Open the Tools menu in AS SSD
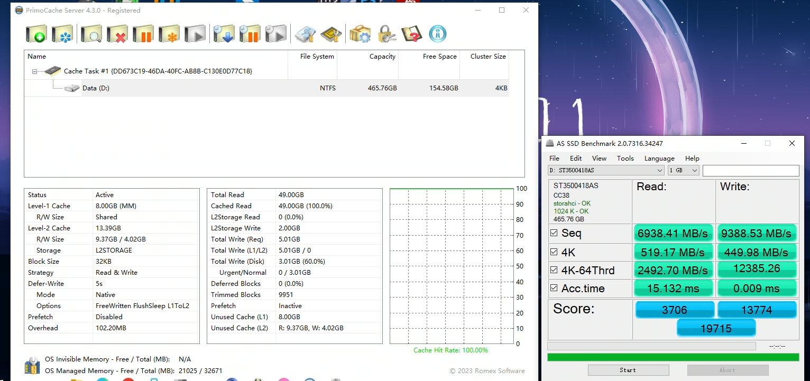Viewport: 810px width, 381px height. (x=625, y=159)
